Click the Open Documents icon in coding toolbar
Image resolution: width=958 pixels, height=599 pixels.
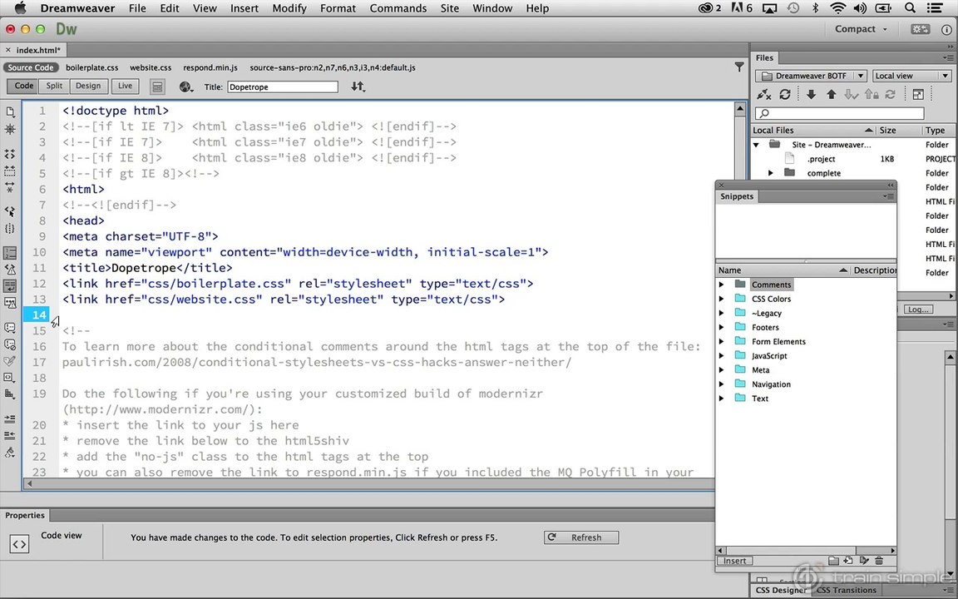pos(10,111)
